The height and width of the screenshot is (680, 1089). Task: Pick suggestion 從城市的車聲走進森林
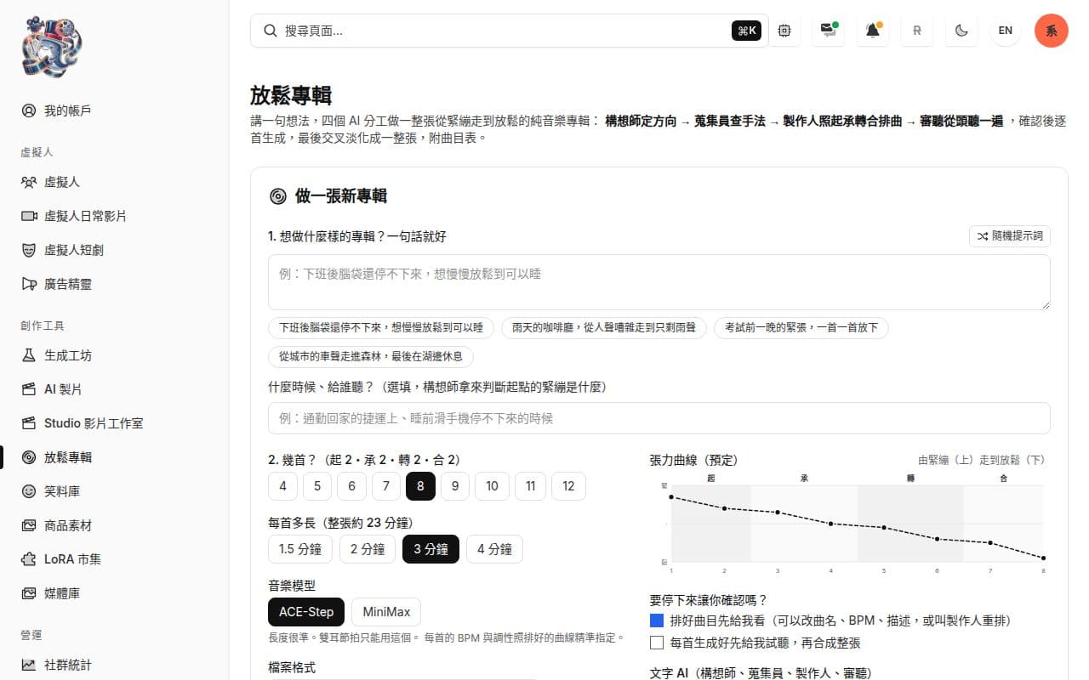point(371,357)
